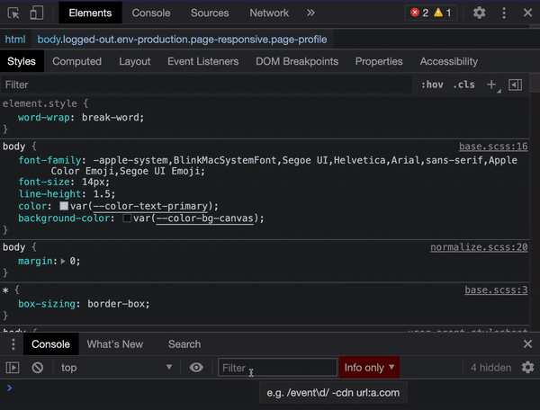Activate the inspect element picker icon

point(13,13)
